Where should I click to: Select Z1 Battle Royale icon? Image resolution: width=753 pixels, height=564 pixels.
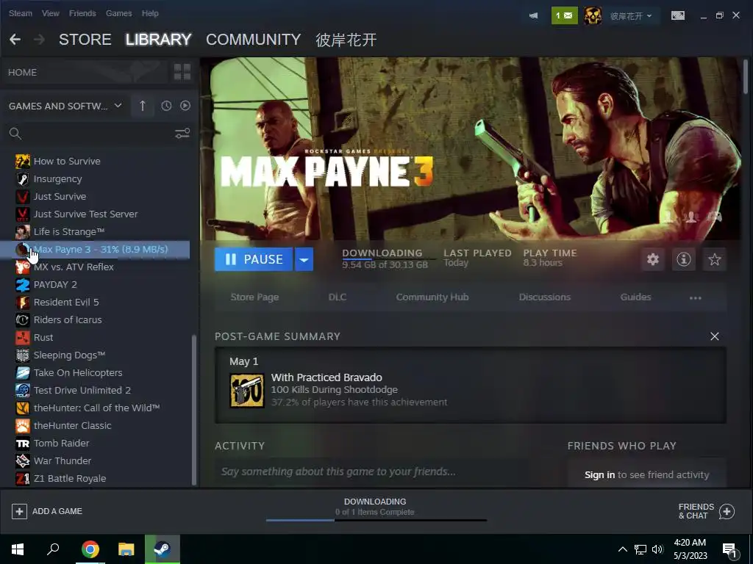[23, 479]
